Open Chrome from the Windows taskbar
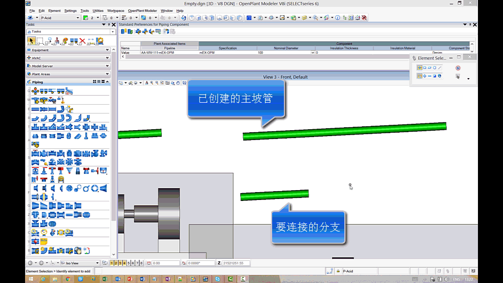Viewport: 503px width, 283px height. coord(68,279)
